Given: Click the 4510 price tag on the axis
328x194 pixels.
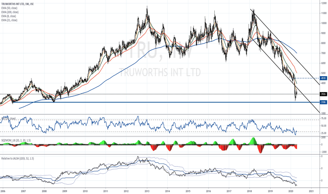Looking at the screenshot, I should pos(323,78).
